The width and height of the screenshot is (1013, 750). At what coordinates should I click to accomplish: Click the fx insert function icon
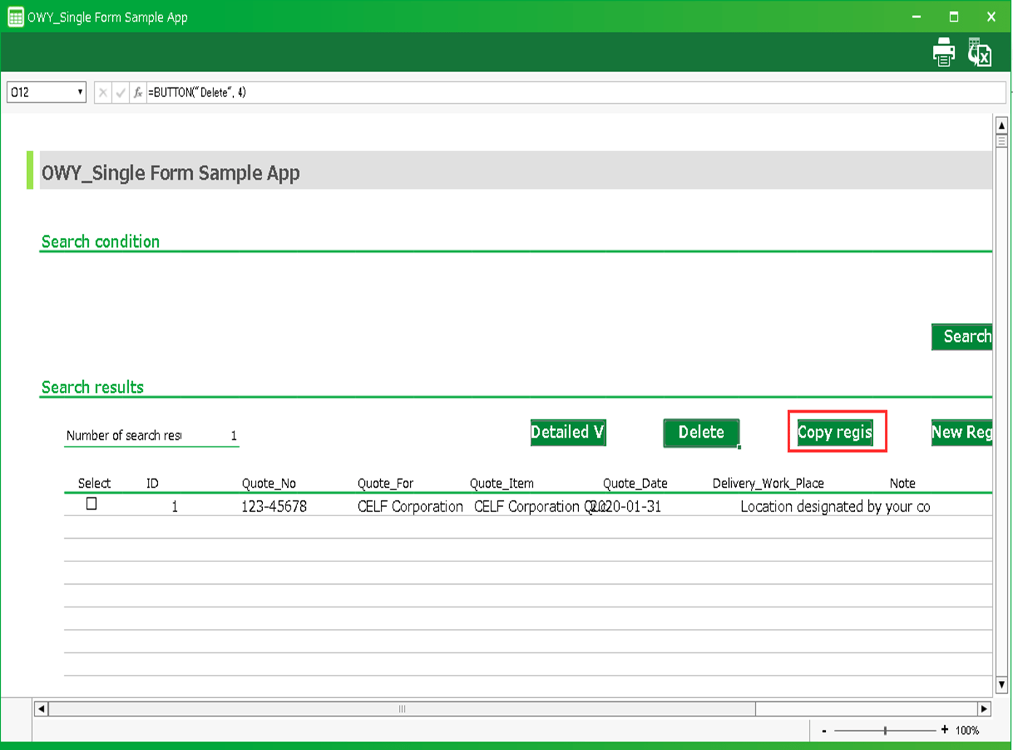(x=138, y=92)
